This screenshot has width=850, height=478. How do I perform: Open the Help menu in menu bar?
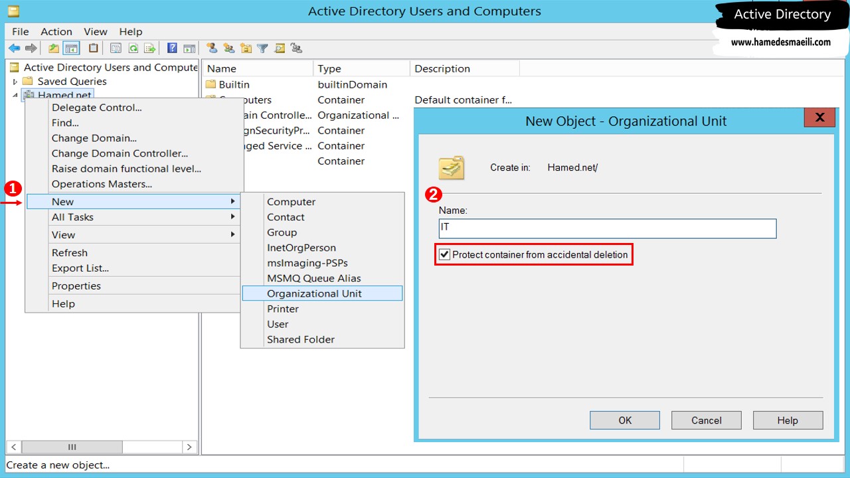pyautogui.click(x=131, y=31)
